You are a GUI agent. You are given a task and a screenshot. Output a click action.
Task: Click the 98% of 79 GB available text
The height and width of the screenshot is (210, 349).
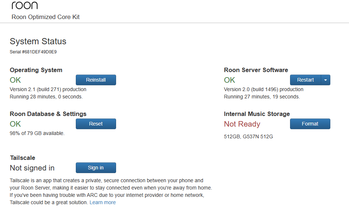coord(37,133)
